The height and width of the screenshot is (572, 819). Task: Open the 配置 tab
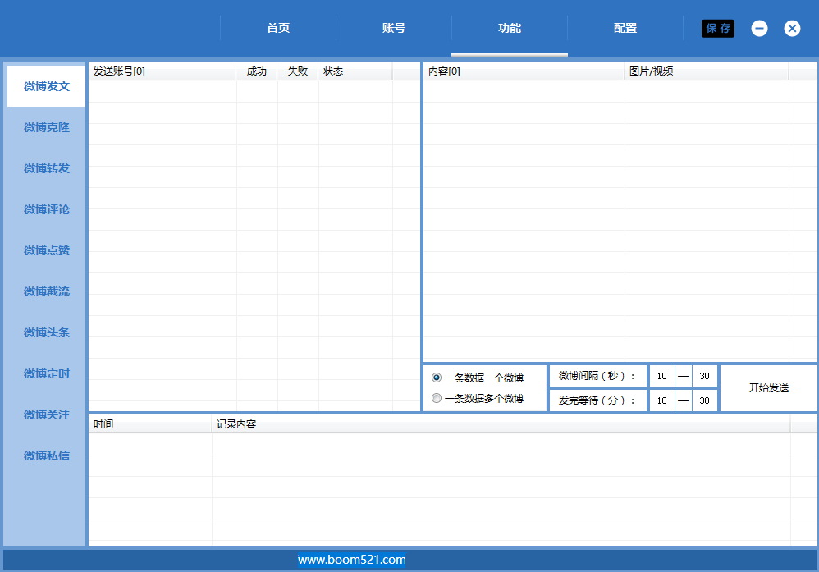click(625, 28)
